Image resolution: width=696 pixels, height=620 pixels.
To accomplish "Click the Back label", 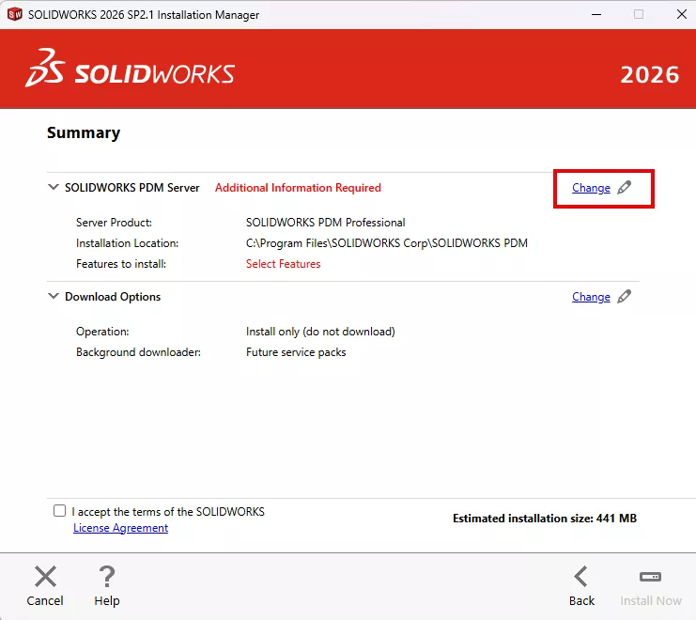I will click(581, 600).
